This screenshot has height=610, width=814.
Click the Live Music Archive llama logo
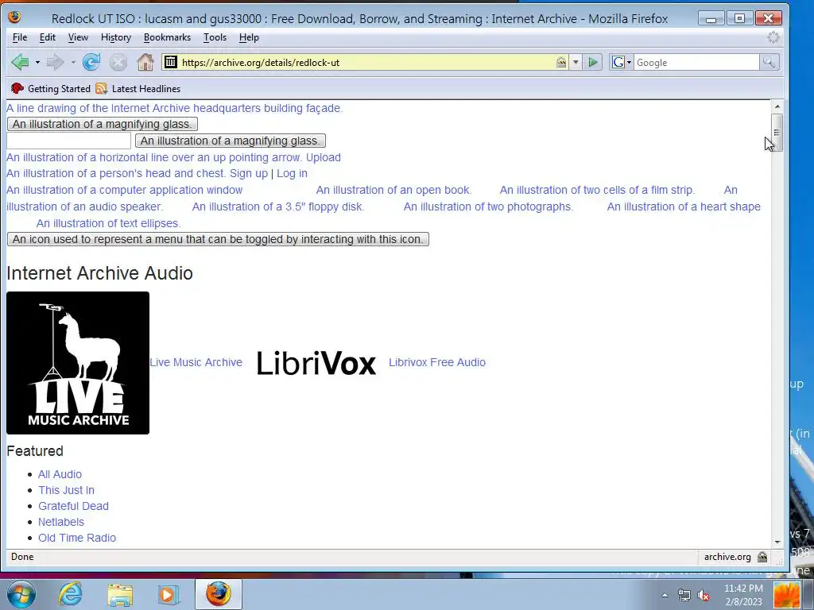coord(78,362)
